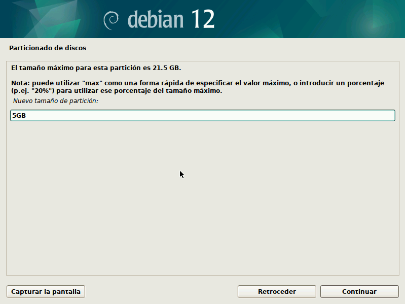Viewport: 405px width, 304px height.
Task: Click the 12 version number in the banner
Action: click(203, 19)
